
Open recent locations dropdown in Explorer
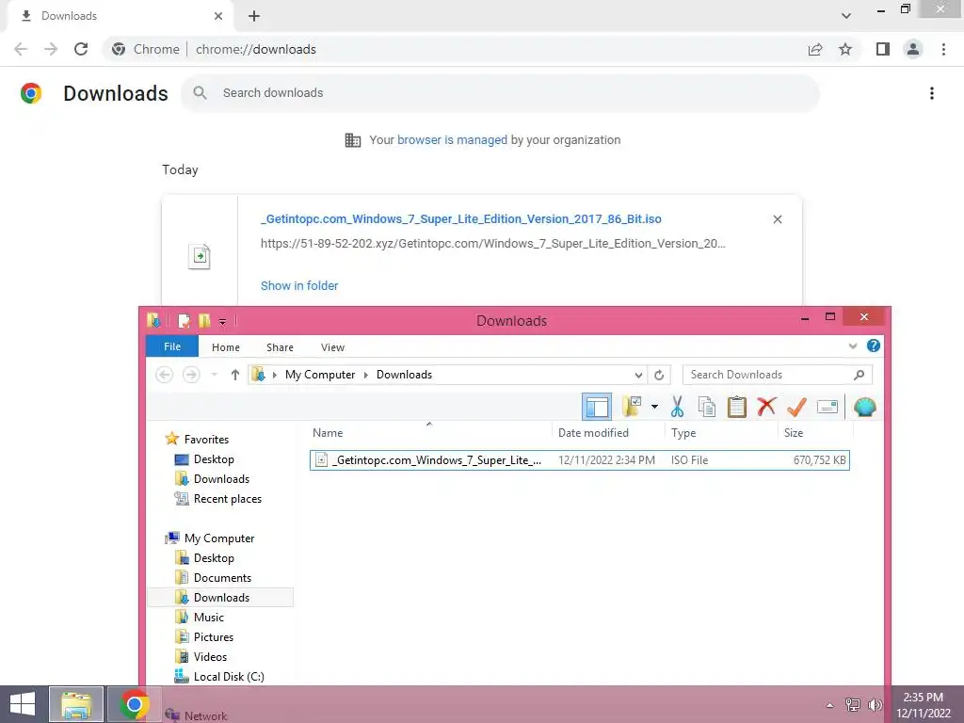coord(214,375)
